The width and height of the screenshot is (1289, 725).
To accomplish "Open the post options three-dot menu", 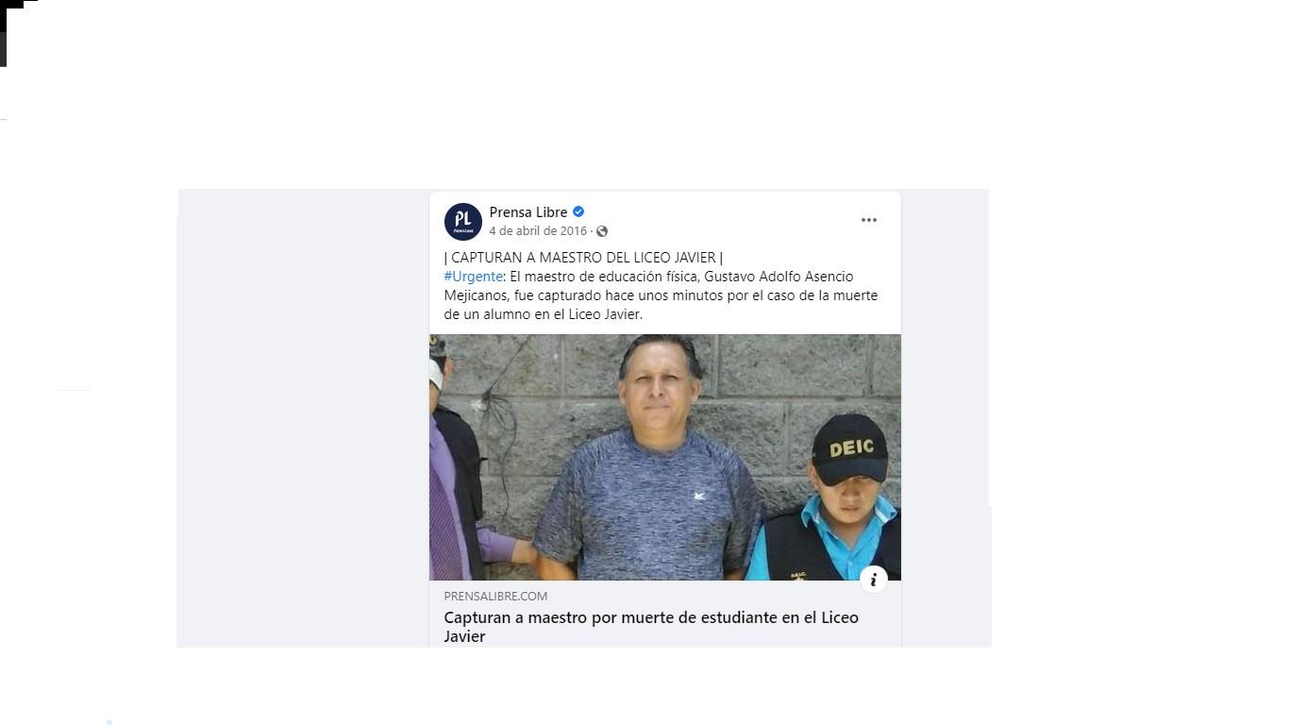I will (x=868, y=220).
